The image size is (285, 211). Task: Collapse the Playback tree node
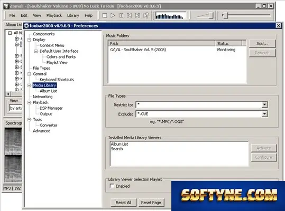click(x=29, y=102)
